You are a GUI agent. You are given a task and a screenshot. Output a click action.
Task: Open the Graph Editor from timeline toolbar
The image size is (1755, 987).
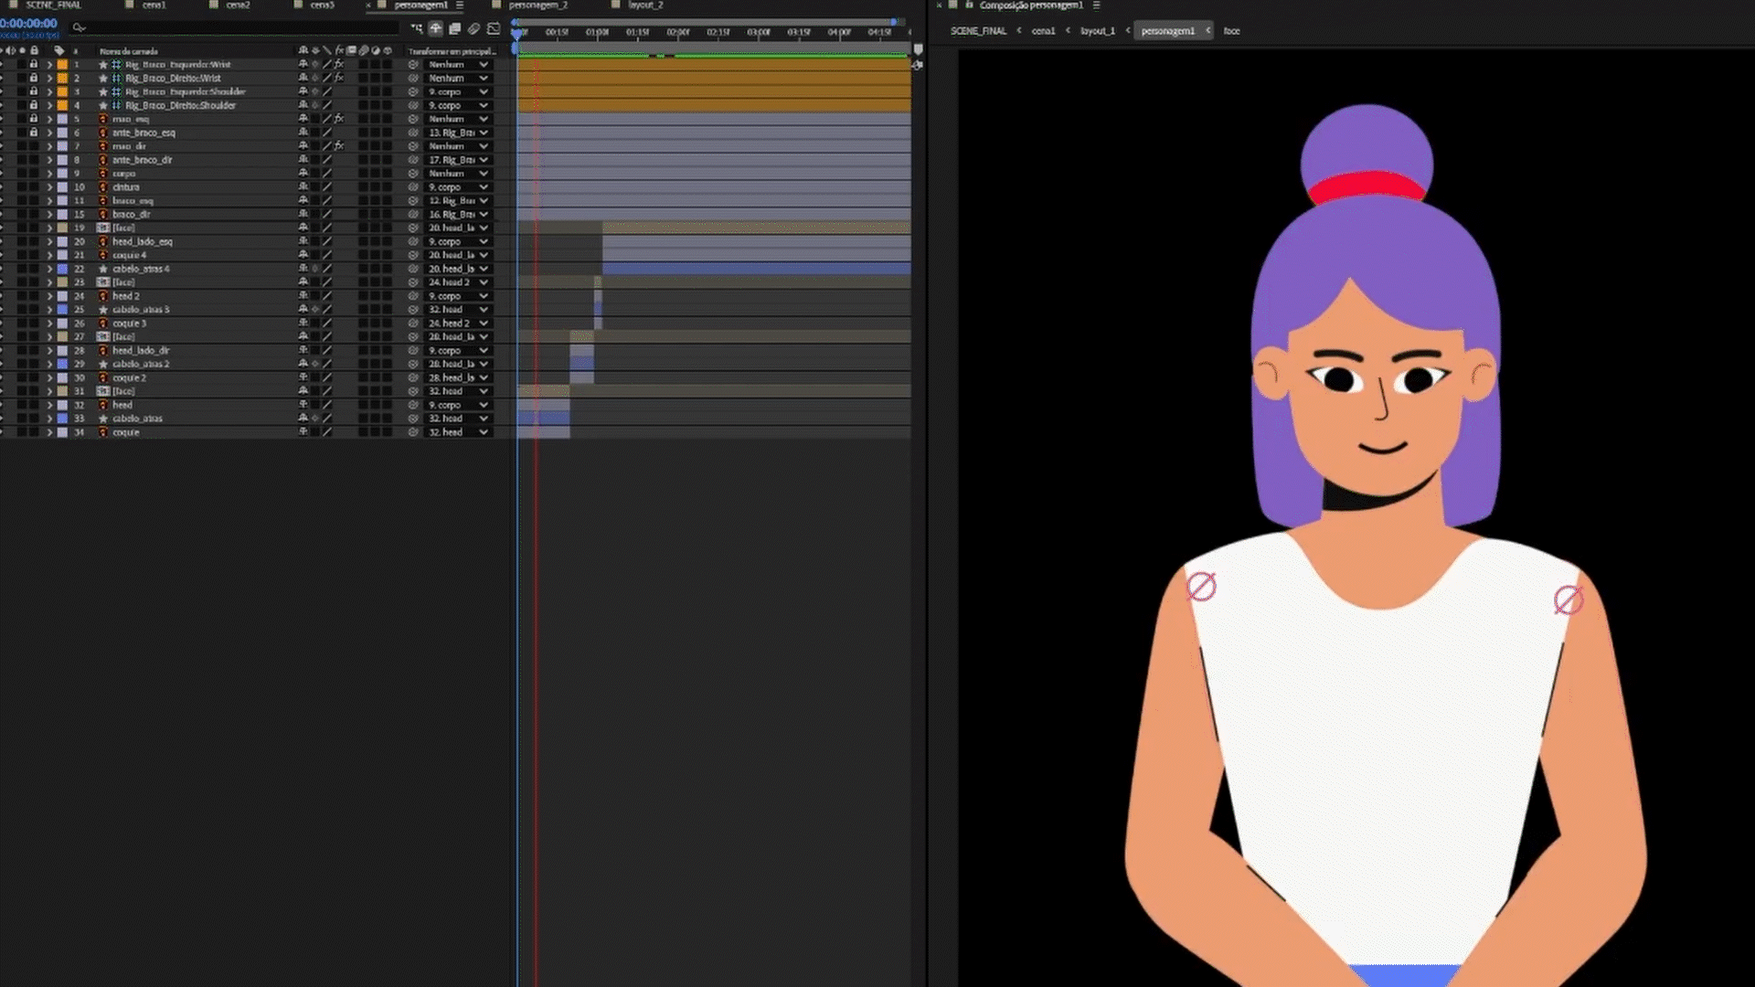[494, 29]
